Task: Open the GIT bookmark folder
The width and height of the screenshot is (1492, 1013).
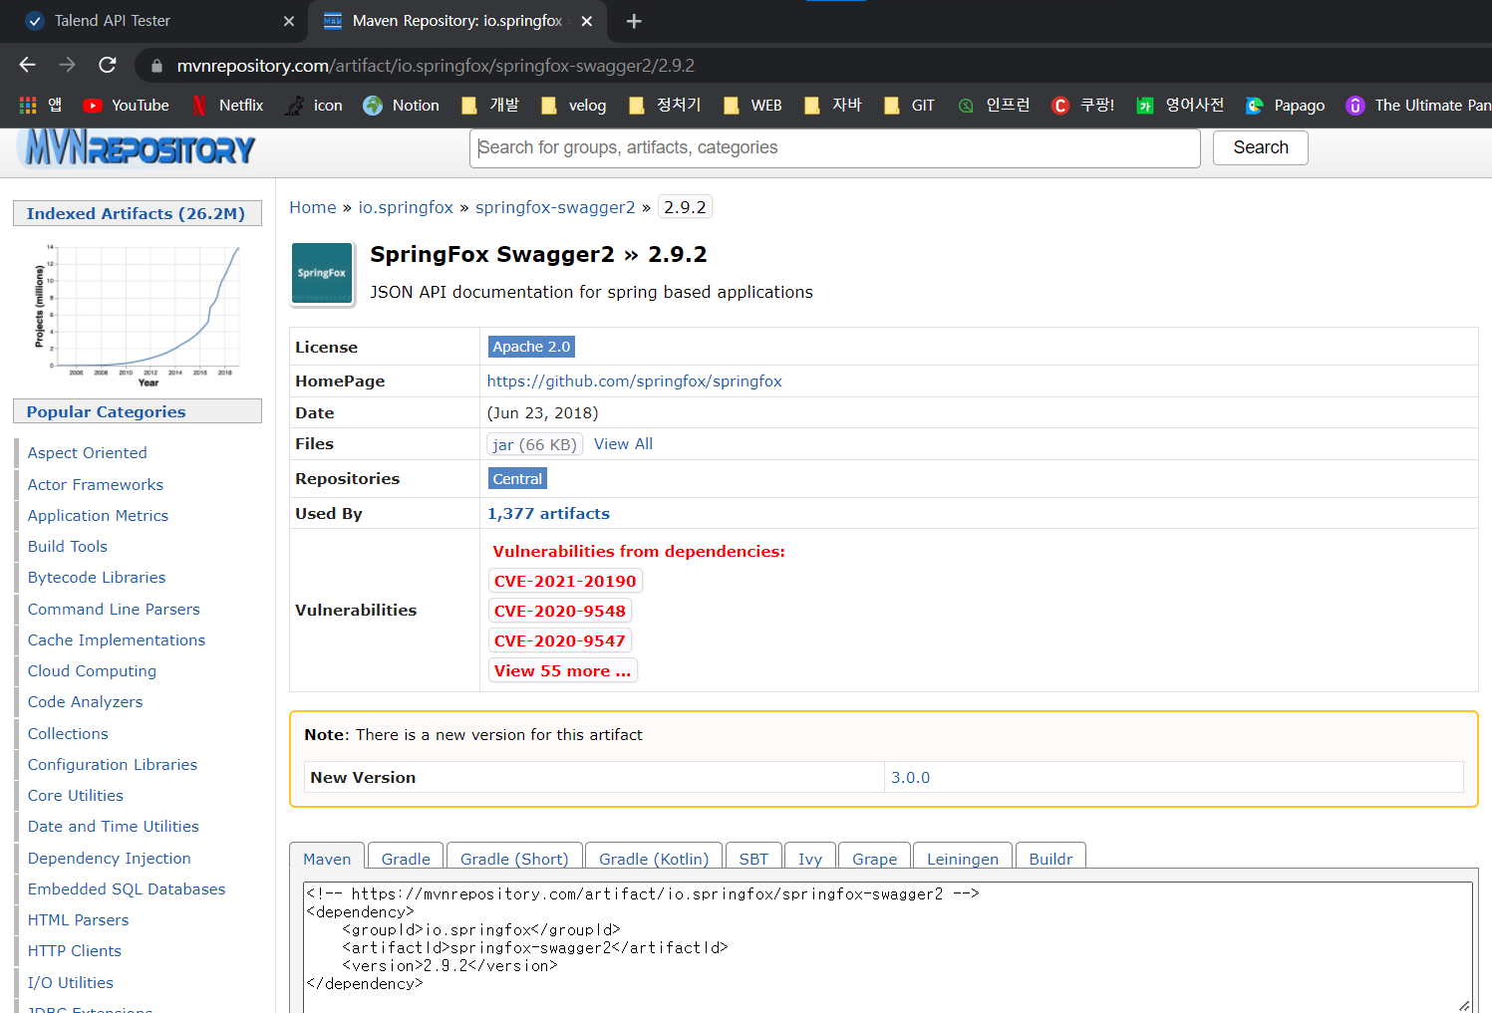Action: click(x=910, y=105)
